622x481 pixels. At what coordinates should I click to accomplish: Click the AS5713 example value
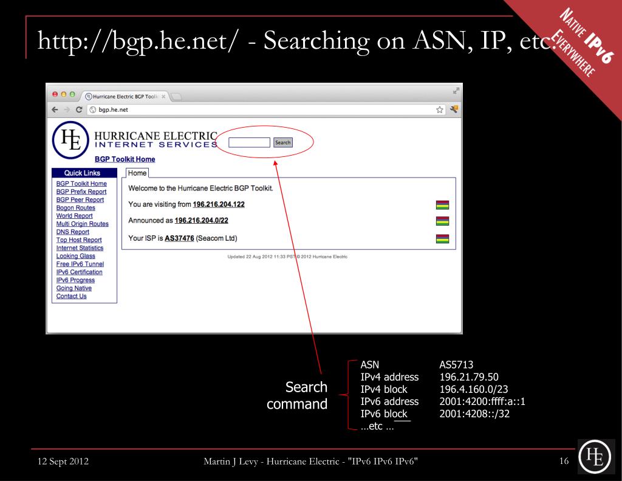456,365
